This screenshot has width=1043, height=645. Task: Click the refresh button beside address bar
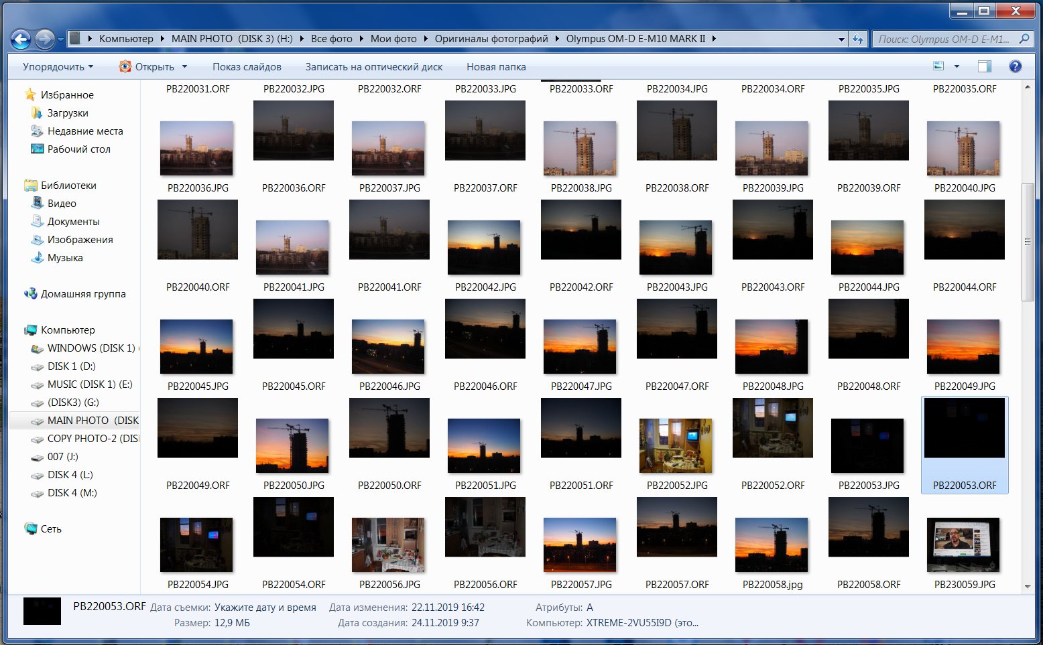coord(857,40)
